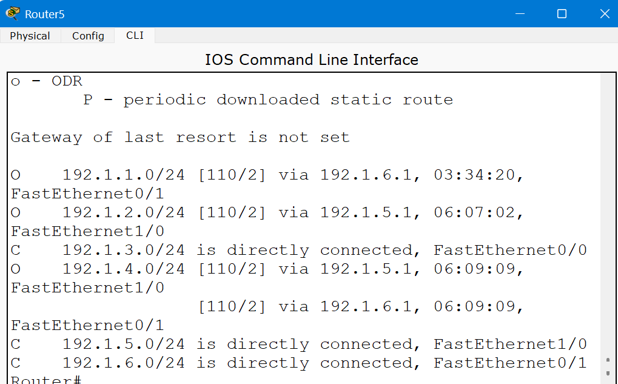The image size is (618, 384).
Task: Click the Gateway of last resort line
Action: pos(180,138)
